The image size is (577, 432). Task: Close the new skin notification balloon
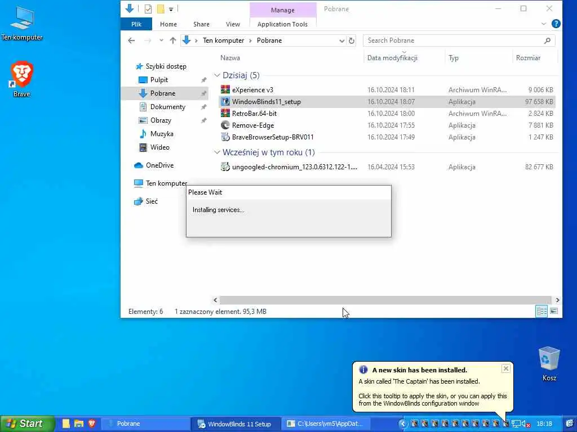(x=506, y=368)
